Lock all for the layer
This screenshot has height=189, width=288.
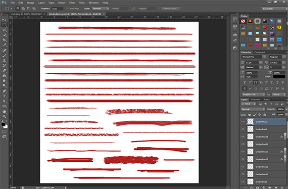(x=264, y=115)
